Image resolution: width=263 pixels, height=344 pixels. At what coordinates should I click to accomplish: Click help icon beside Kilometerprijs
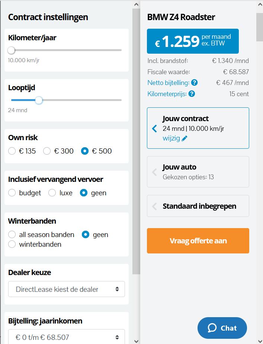pos(192,94)
